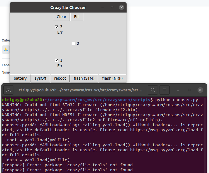This screenshot has width=209, height=173.
Task: Click the terminal title path text
Action: click(x=80, y=90)
